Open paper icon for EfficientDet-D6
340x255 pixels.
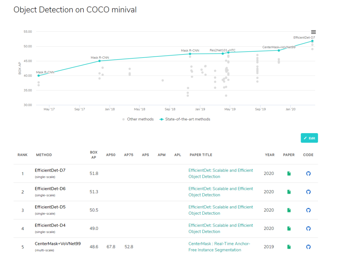point(289,192)
